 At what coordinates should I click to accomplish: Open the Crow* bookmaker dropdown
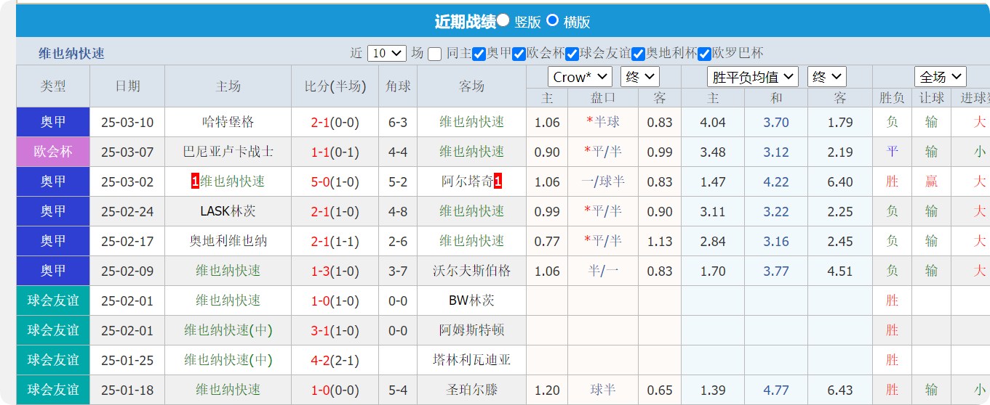point(580,77)
